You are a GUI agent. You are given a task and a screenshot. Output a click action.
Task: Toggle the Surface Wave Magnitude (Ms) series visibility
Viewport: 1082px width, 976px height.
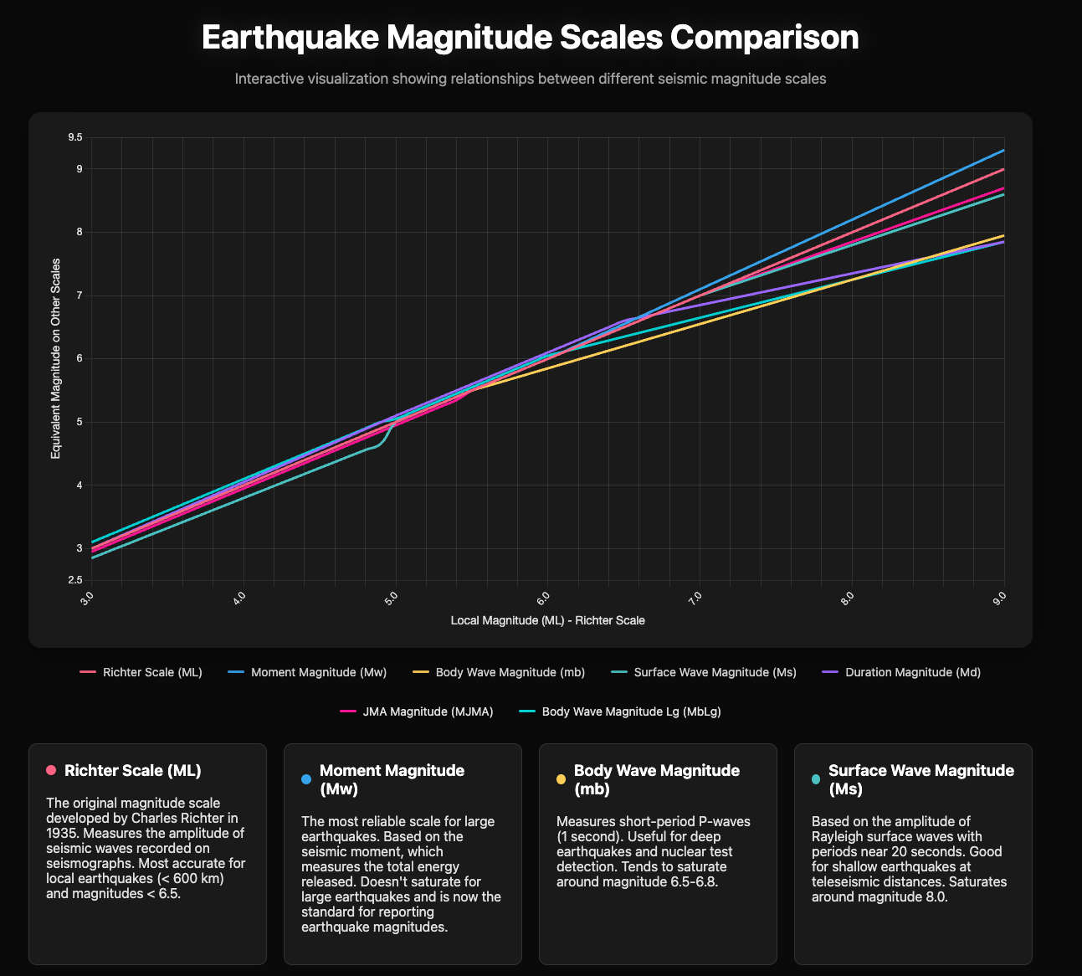pyautogui.click(x=704, y=671)
